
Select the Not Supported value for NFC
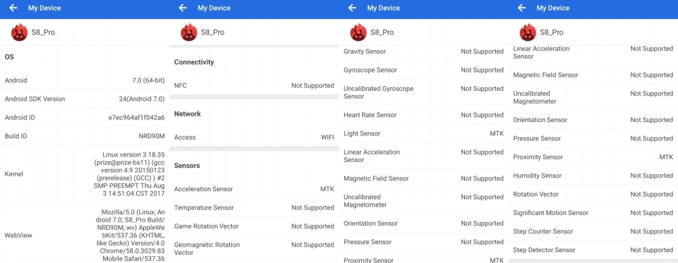point(313,85)
